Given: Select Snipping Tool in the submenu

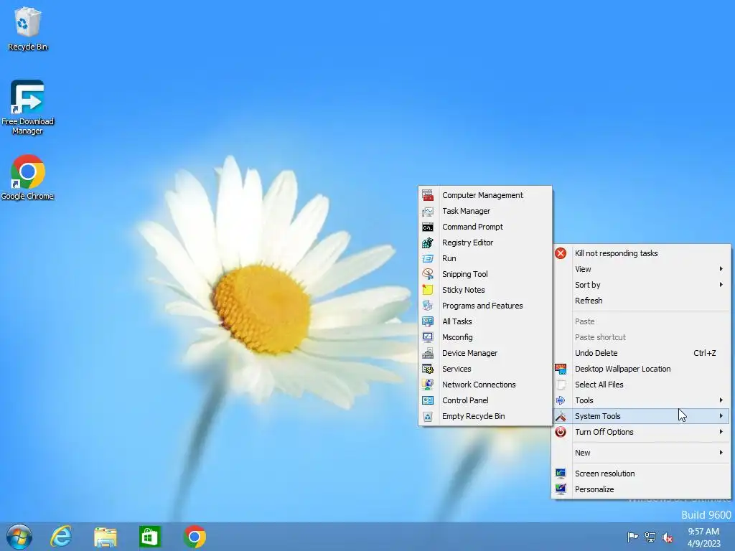Looking at the screenshot, I should (x=485, y=274).
